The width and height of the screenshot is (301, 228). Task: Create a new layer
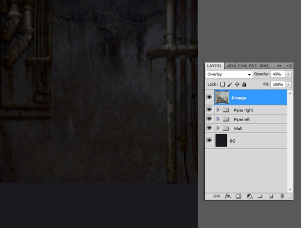pyautogui.click(x=271, y=196)
